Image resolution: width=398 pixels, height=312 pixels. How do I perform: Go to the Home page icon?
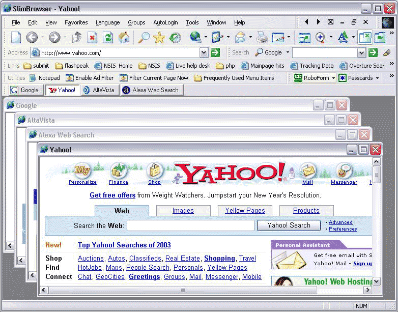point(124,37)
